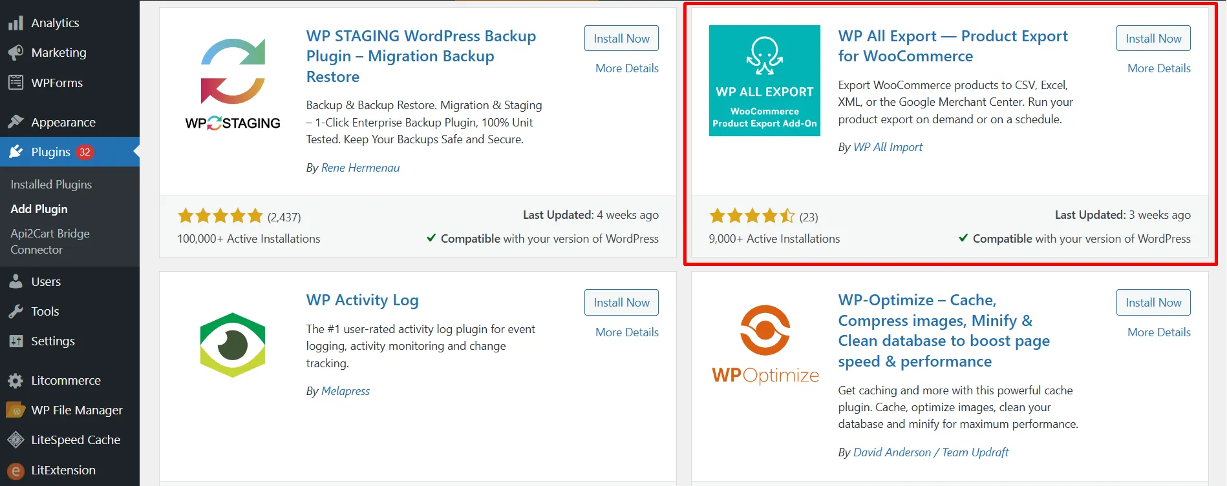Click the WP File Manager folder icon

(x=16, y=410)
